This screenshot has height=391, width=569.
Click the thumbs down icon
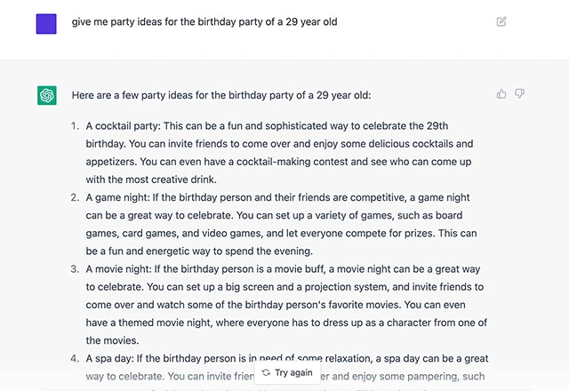(520, 93)
